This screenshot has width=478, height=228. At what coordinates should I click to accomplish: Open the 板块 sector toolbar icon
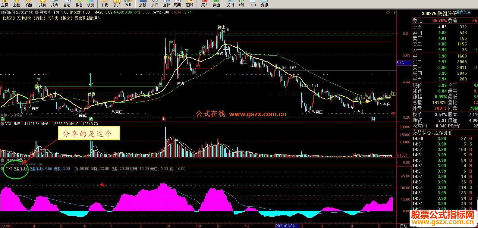pos(90,4)
